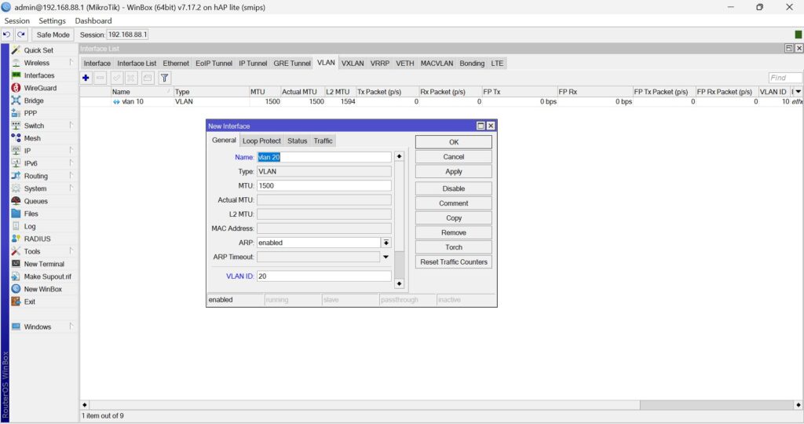The height and width of the screenshot is (424, 804).
Task: Click the Copy button
Action: click(454, 218)
